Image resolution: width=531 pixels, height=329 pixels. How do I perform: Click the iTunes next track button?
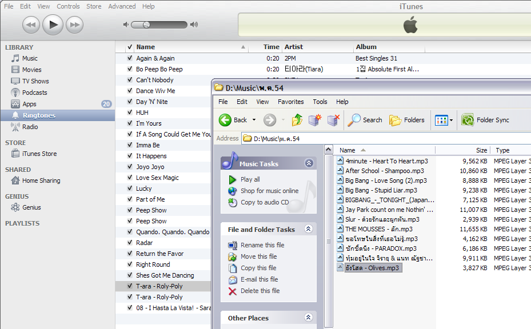point(74,25)
